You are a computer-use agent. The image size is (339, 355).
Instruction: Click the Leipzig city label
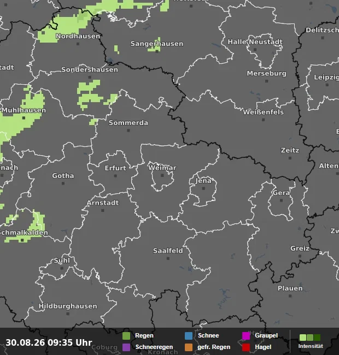click(326, 77)
